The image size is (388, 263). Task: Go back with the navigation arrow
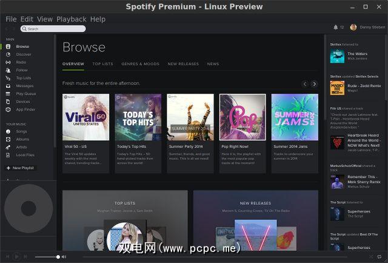coord(7,29)
